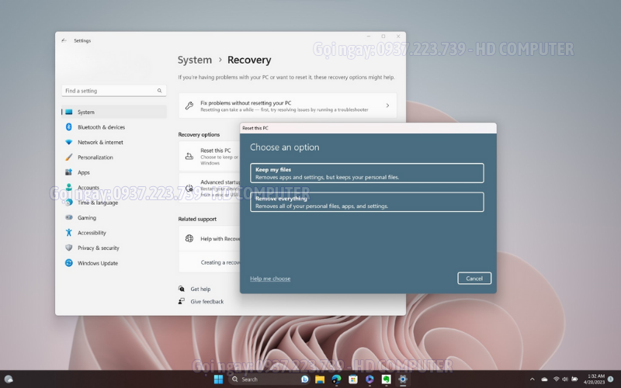Choose the Keep my files option
Viewport: 621px width, 388px height.
point(366,173)
